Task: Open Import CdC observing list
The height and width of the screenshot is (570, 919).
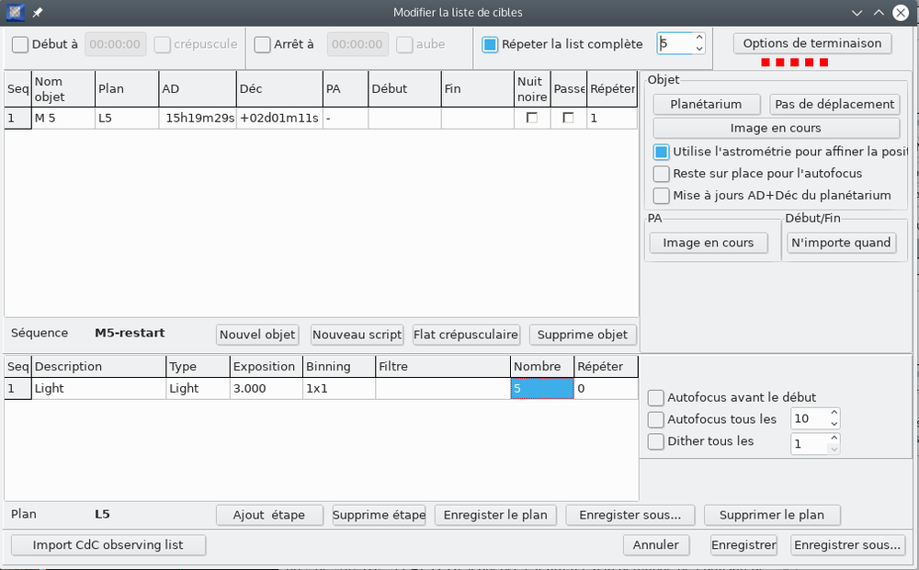Action: 108,545
